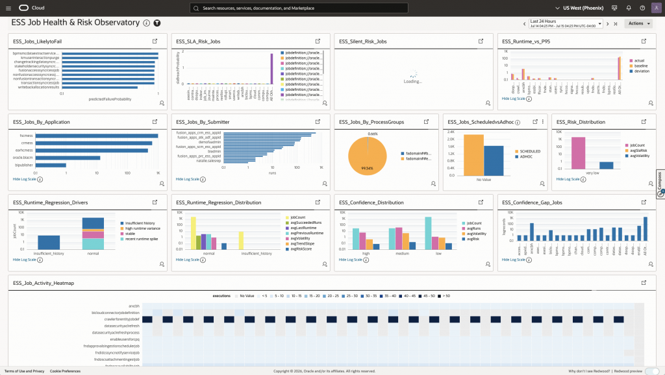Toggle avgRisk series in Confidence_Distribution legend
This screenshot has height=375, width=665.
470,239
